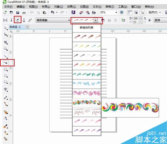Open the 文件(F) menu
The width and height of the screenshot is (167, 144).
pos(8,7)
